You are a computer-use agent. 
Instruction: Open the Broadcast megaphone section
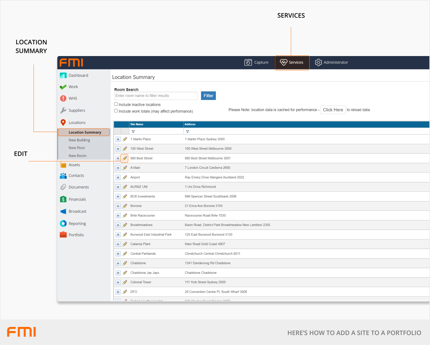[63, 211]
